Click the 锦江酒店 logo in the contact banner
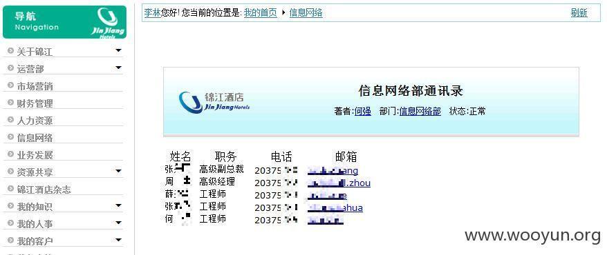Screen dimensions: 607x255 pos(214,102)
